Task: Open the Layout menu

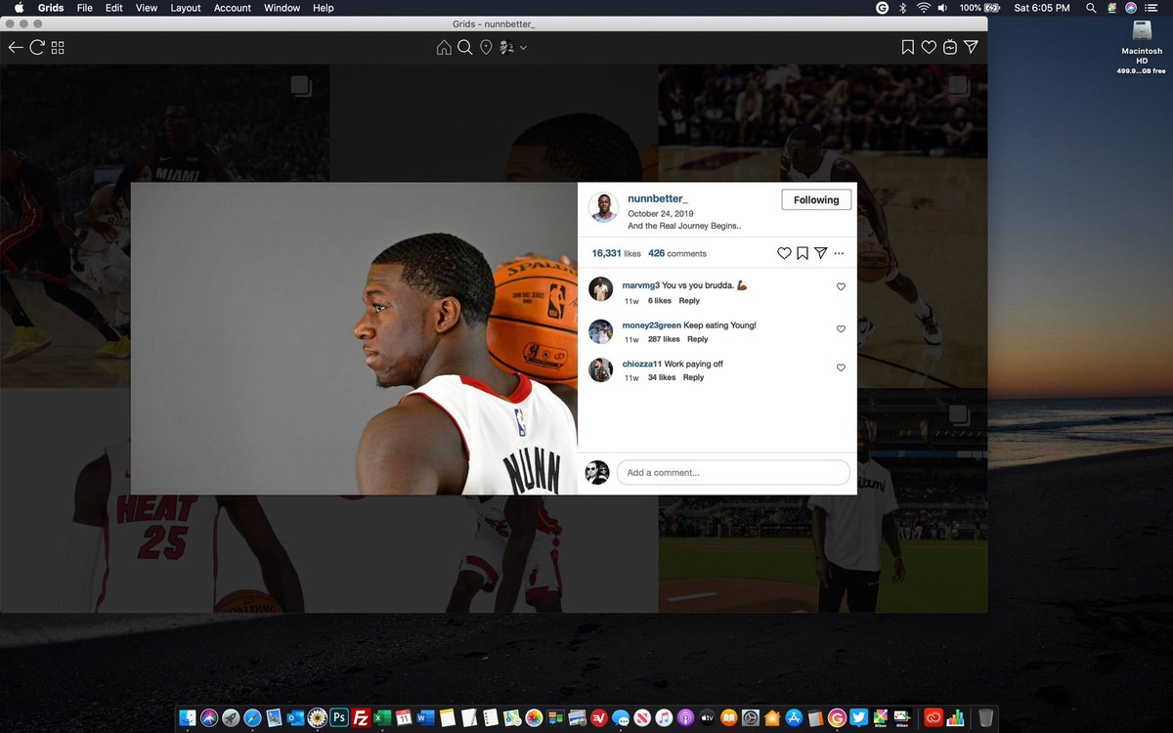Action: click(x=186, y=8)
